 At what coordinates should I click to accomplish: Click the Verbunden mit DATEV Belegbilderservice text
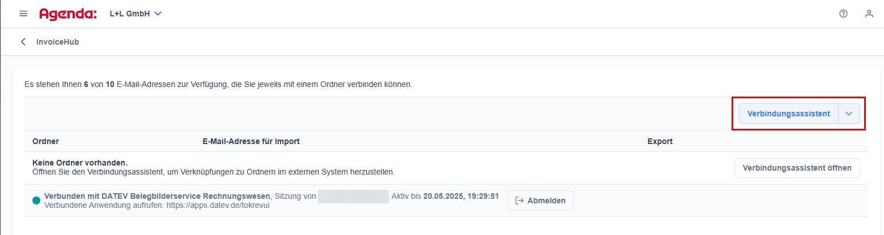157,196
